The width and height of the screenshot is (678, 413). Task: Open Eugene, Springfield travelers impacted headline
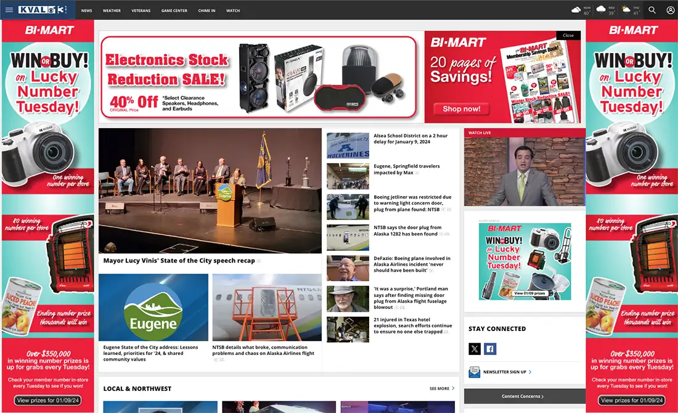(406, 169)
